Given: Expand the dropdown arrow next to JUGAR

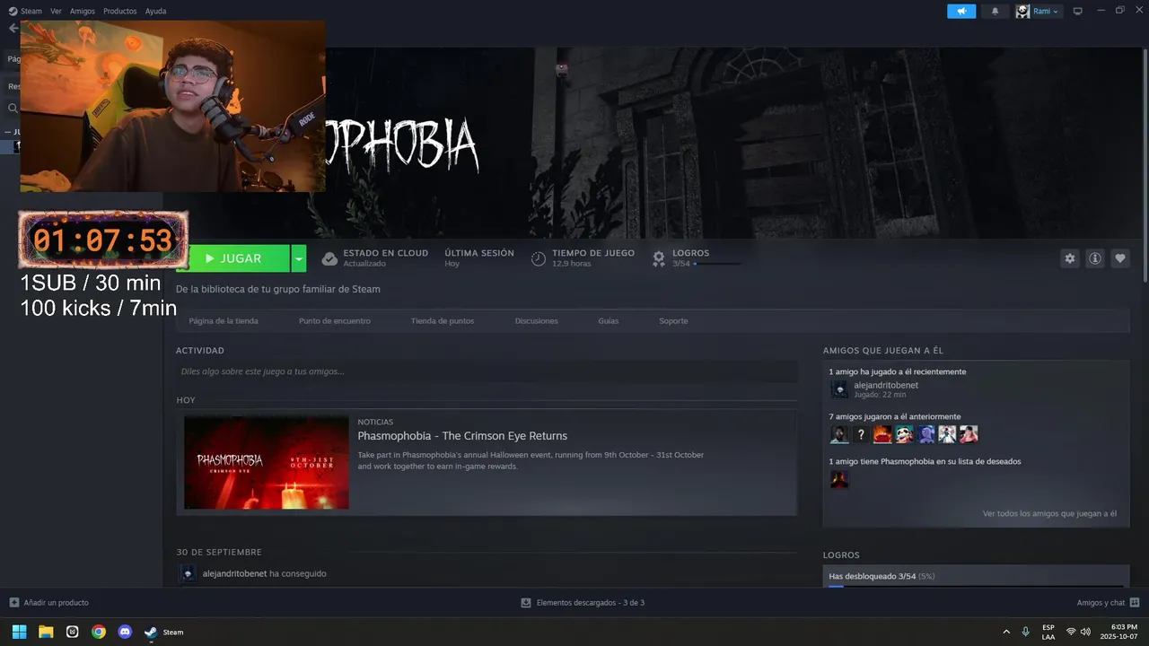Looking at the screenshot, I should 299,258.
